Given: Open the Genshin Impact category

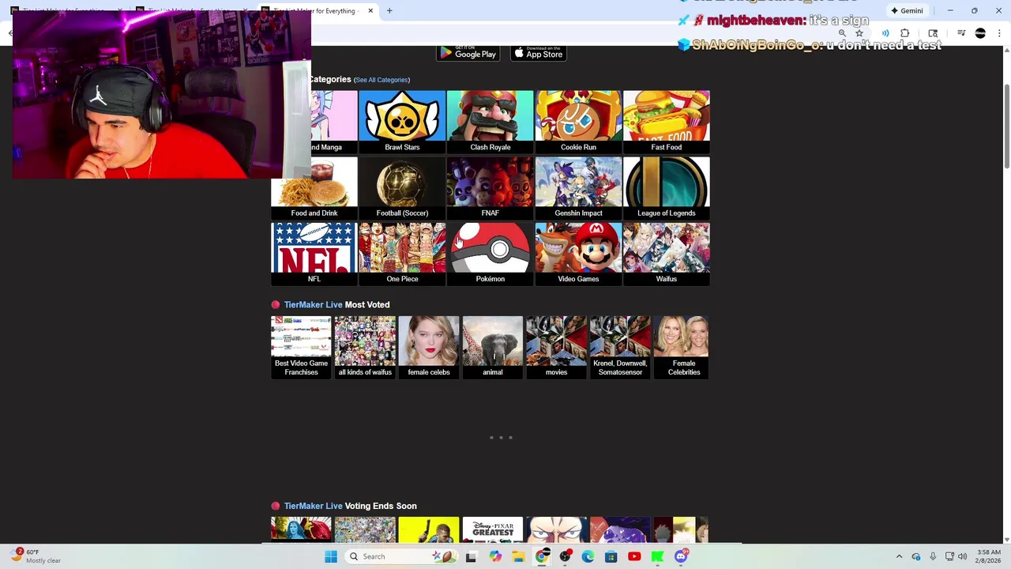Looking at the screenshot, I should pos(578,188).
